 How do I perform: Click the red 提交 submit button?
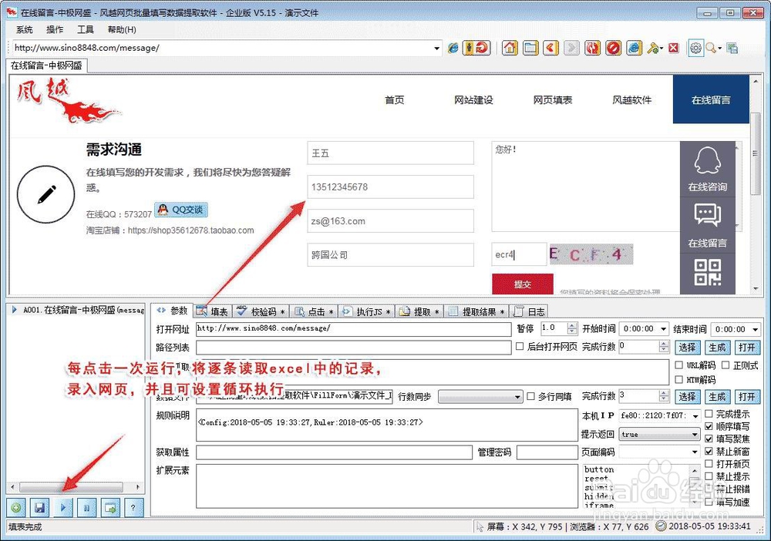click(x=522, y=284)
